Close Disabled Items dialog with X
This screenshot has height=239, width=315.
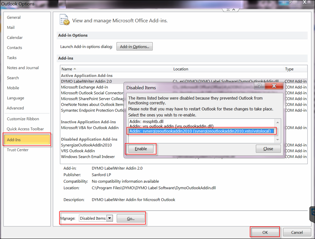pos(274,86)
